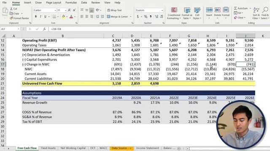Switch to the Formulas ribbon tab
This screenshot has height=151, width=270.
click(71, 3)
